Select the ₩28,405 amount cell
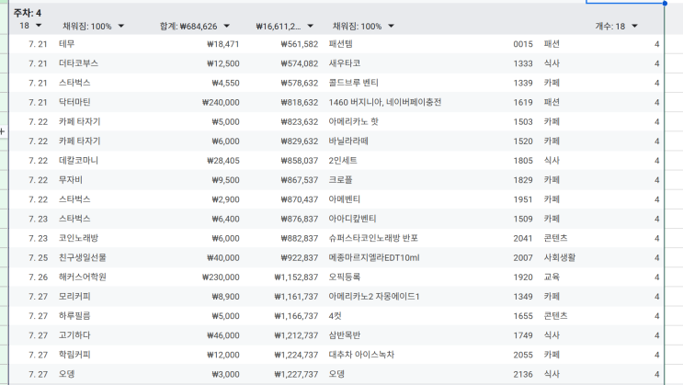Image resolution: width=683 pixels, height=385 pixels. (x=223, y=161)
